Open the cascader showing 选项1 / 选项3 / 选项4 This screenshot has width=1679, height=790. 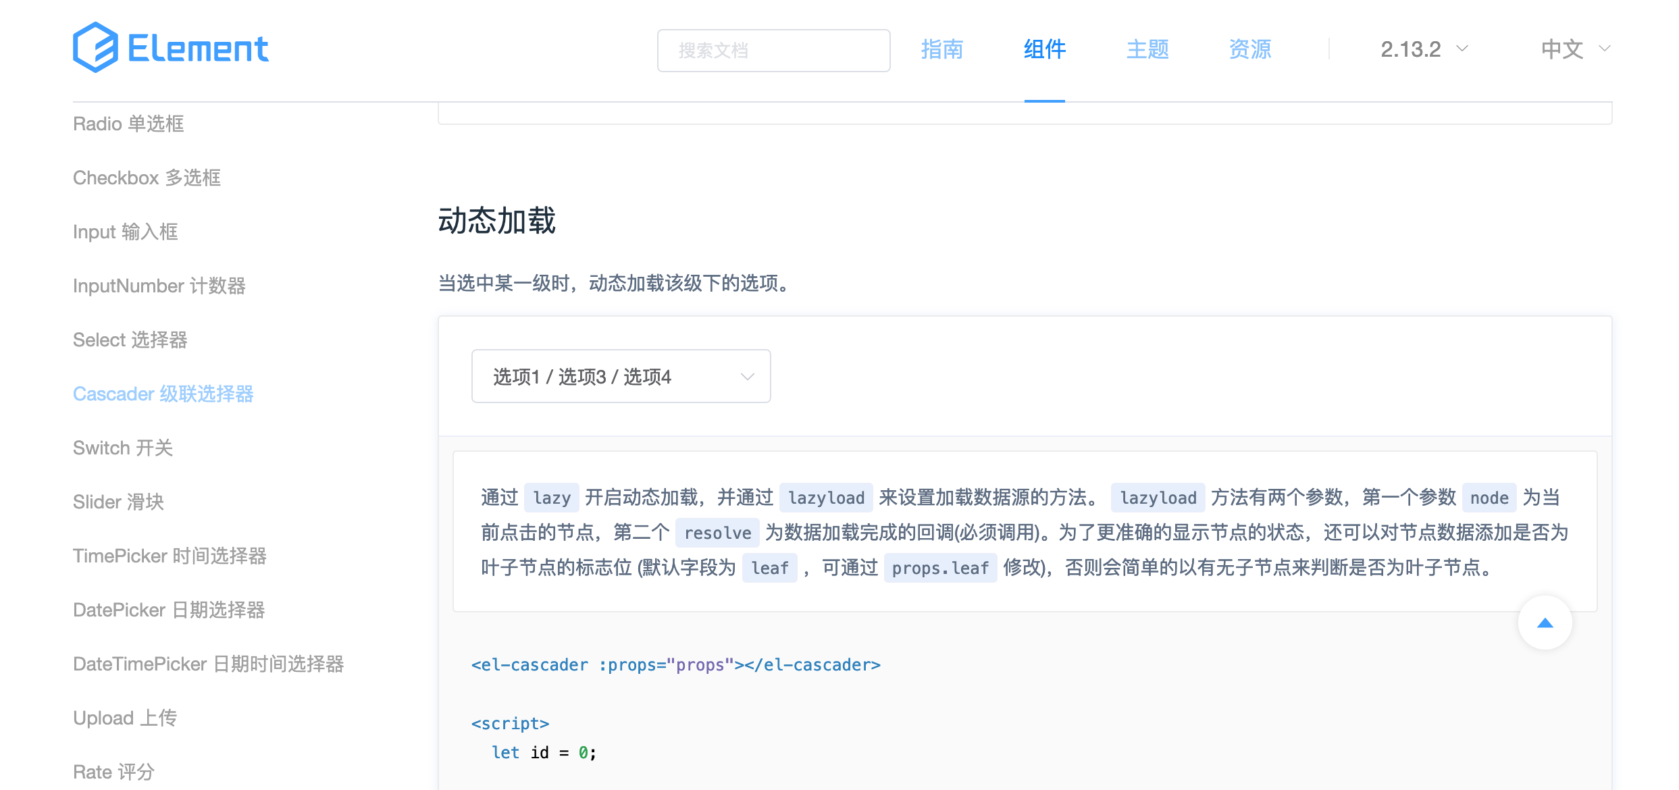[x=621, y=377]
